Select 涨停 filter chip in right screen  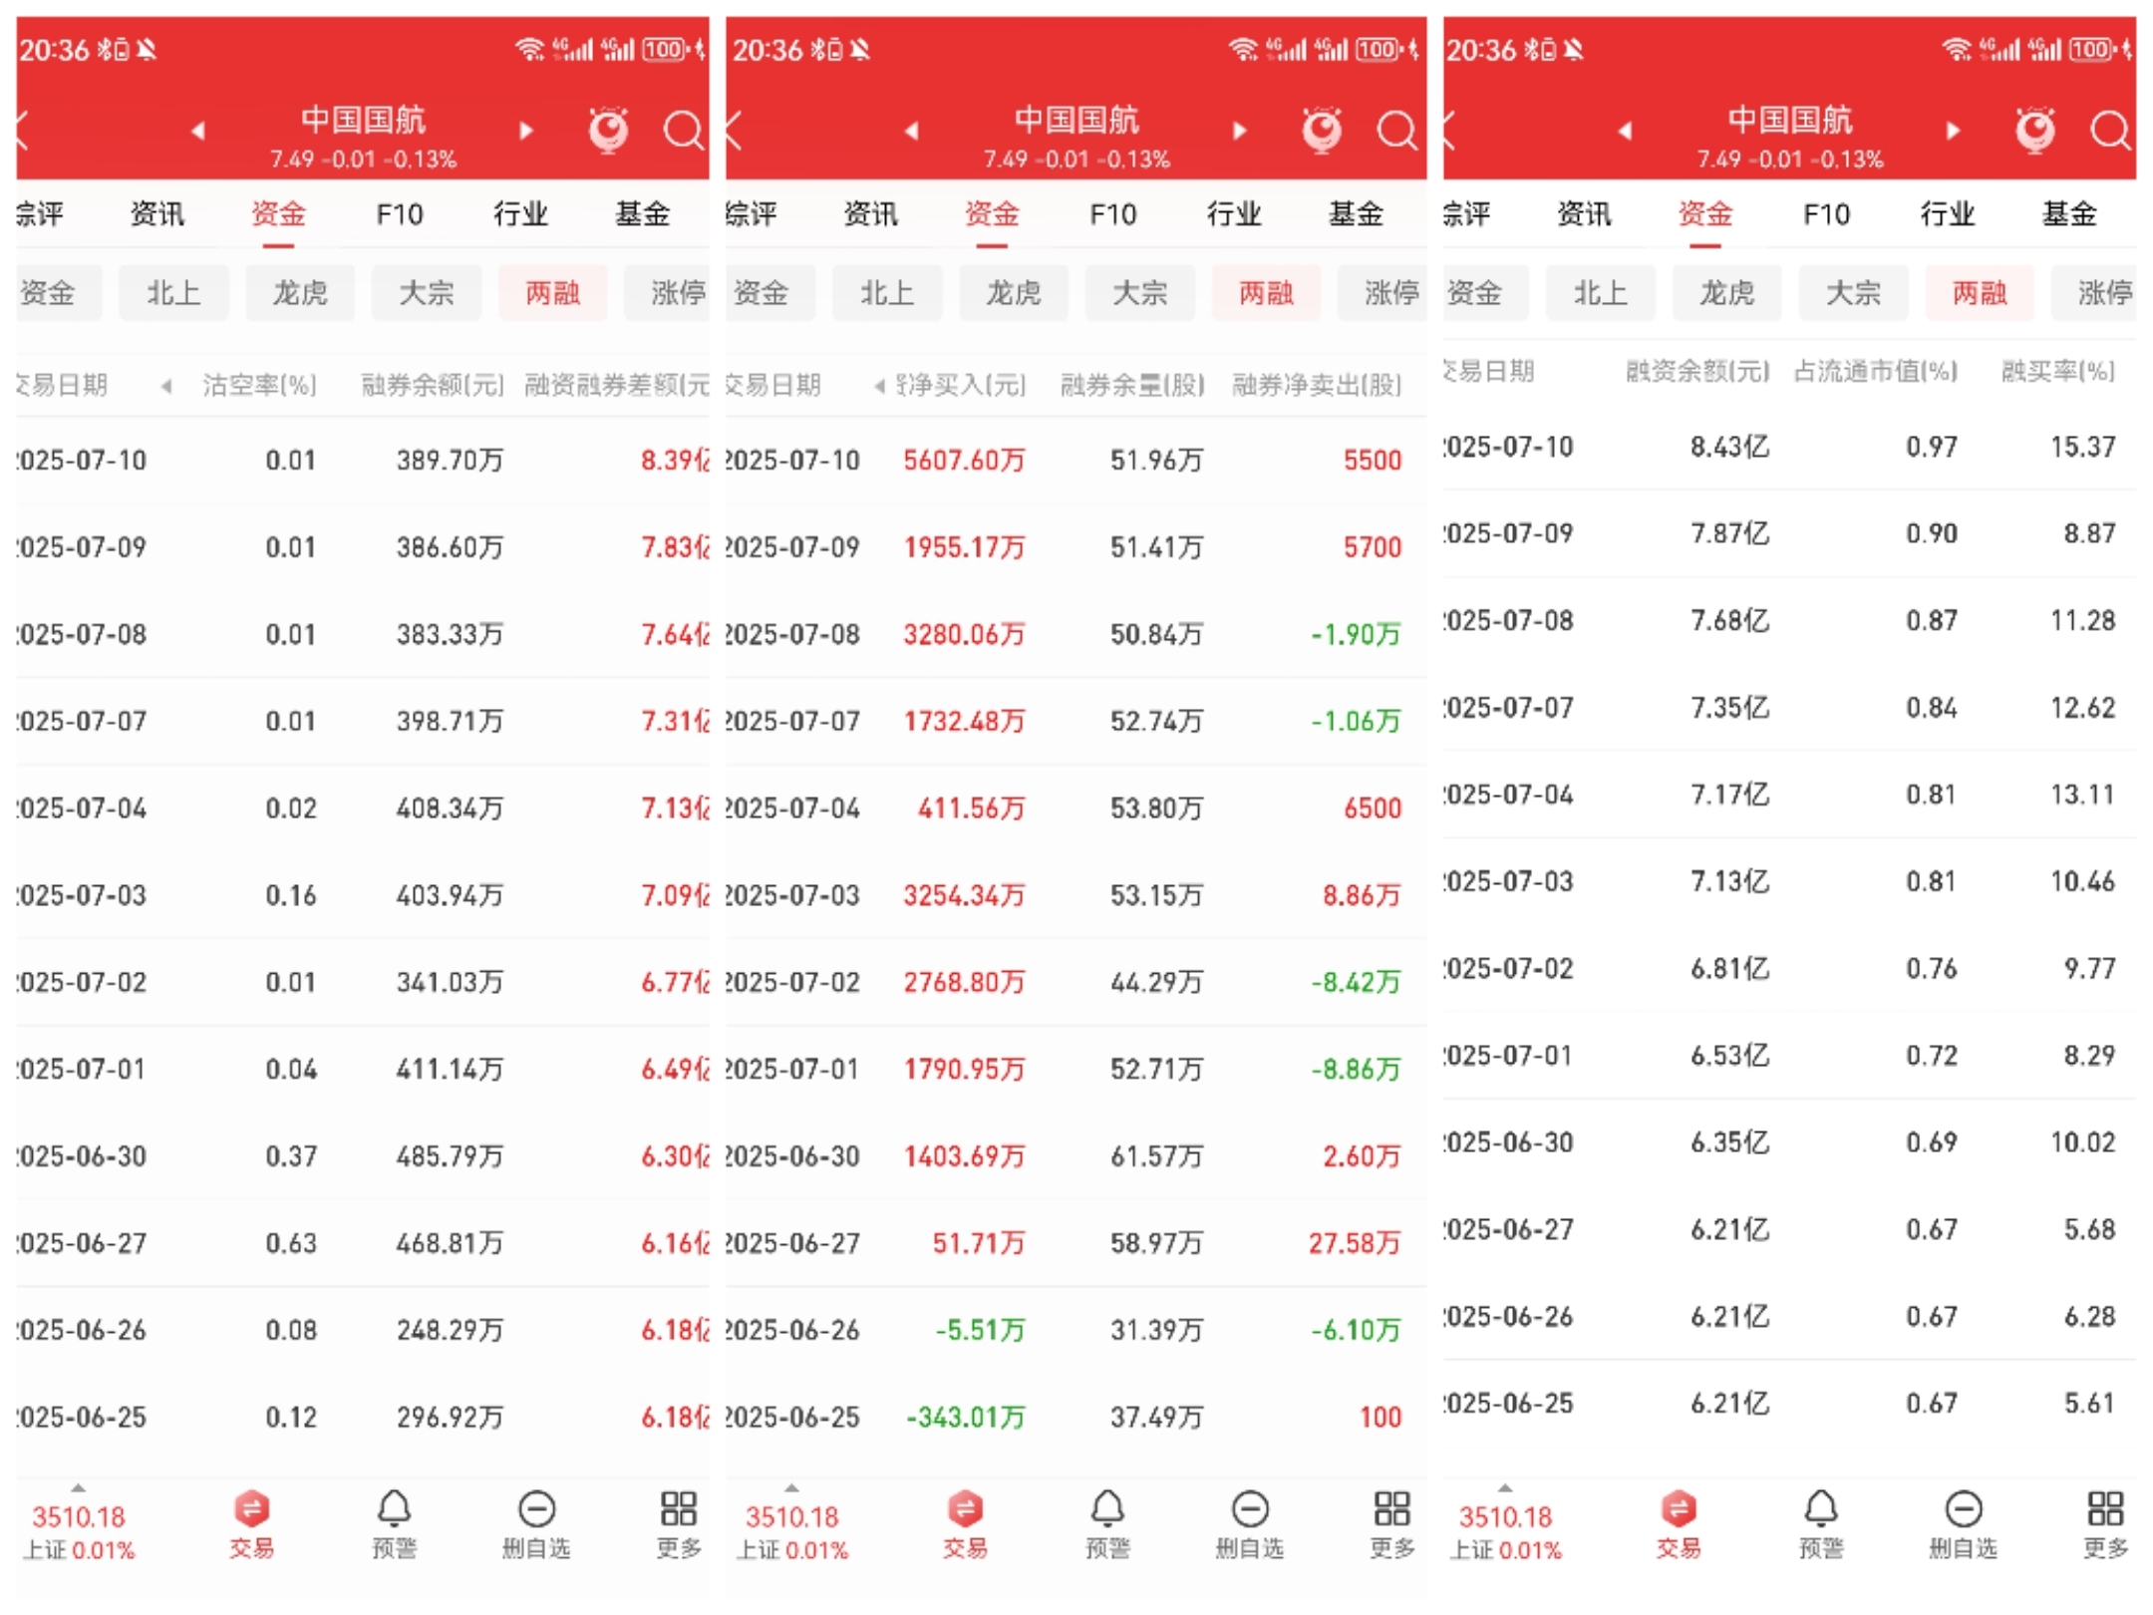2095,293
